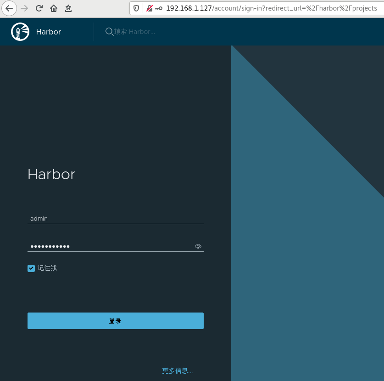Click the bookmark star toolbar icon

click(68, 8)
